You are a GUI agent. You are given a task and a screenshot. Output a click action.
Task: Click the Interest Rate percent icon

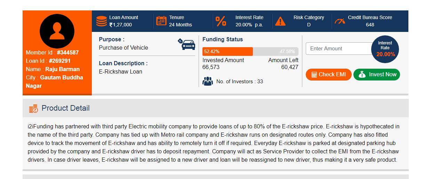(221, 21)
